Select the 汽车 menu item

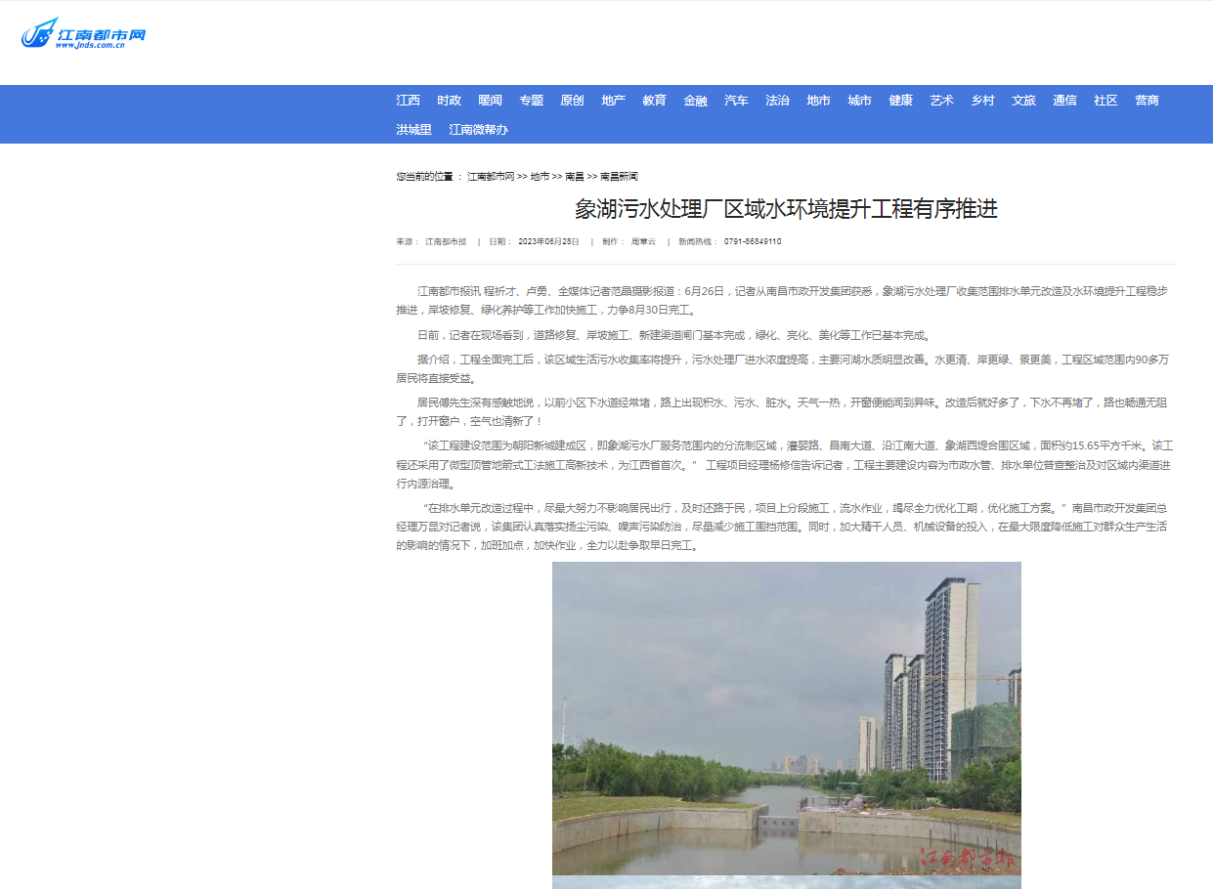(x=736, y=101)
